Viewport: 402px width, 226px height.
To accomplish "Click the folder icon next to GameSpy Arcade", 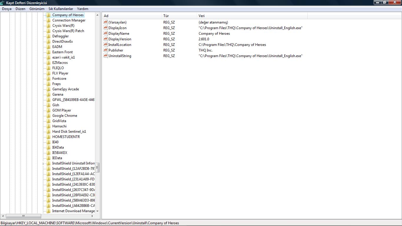I will pyautogui.click(x=49, y=89).
